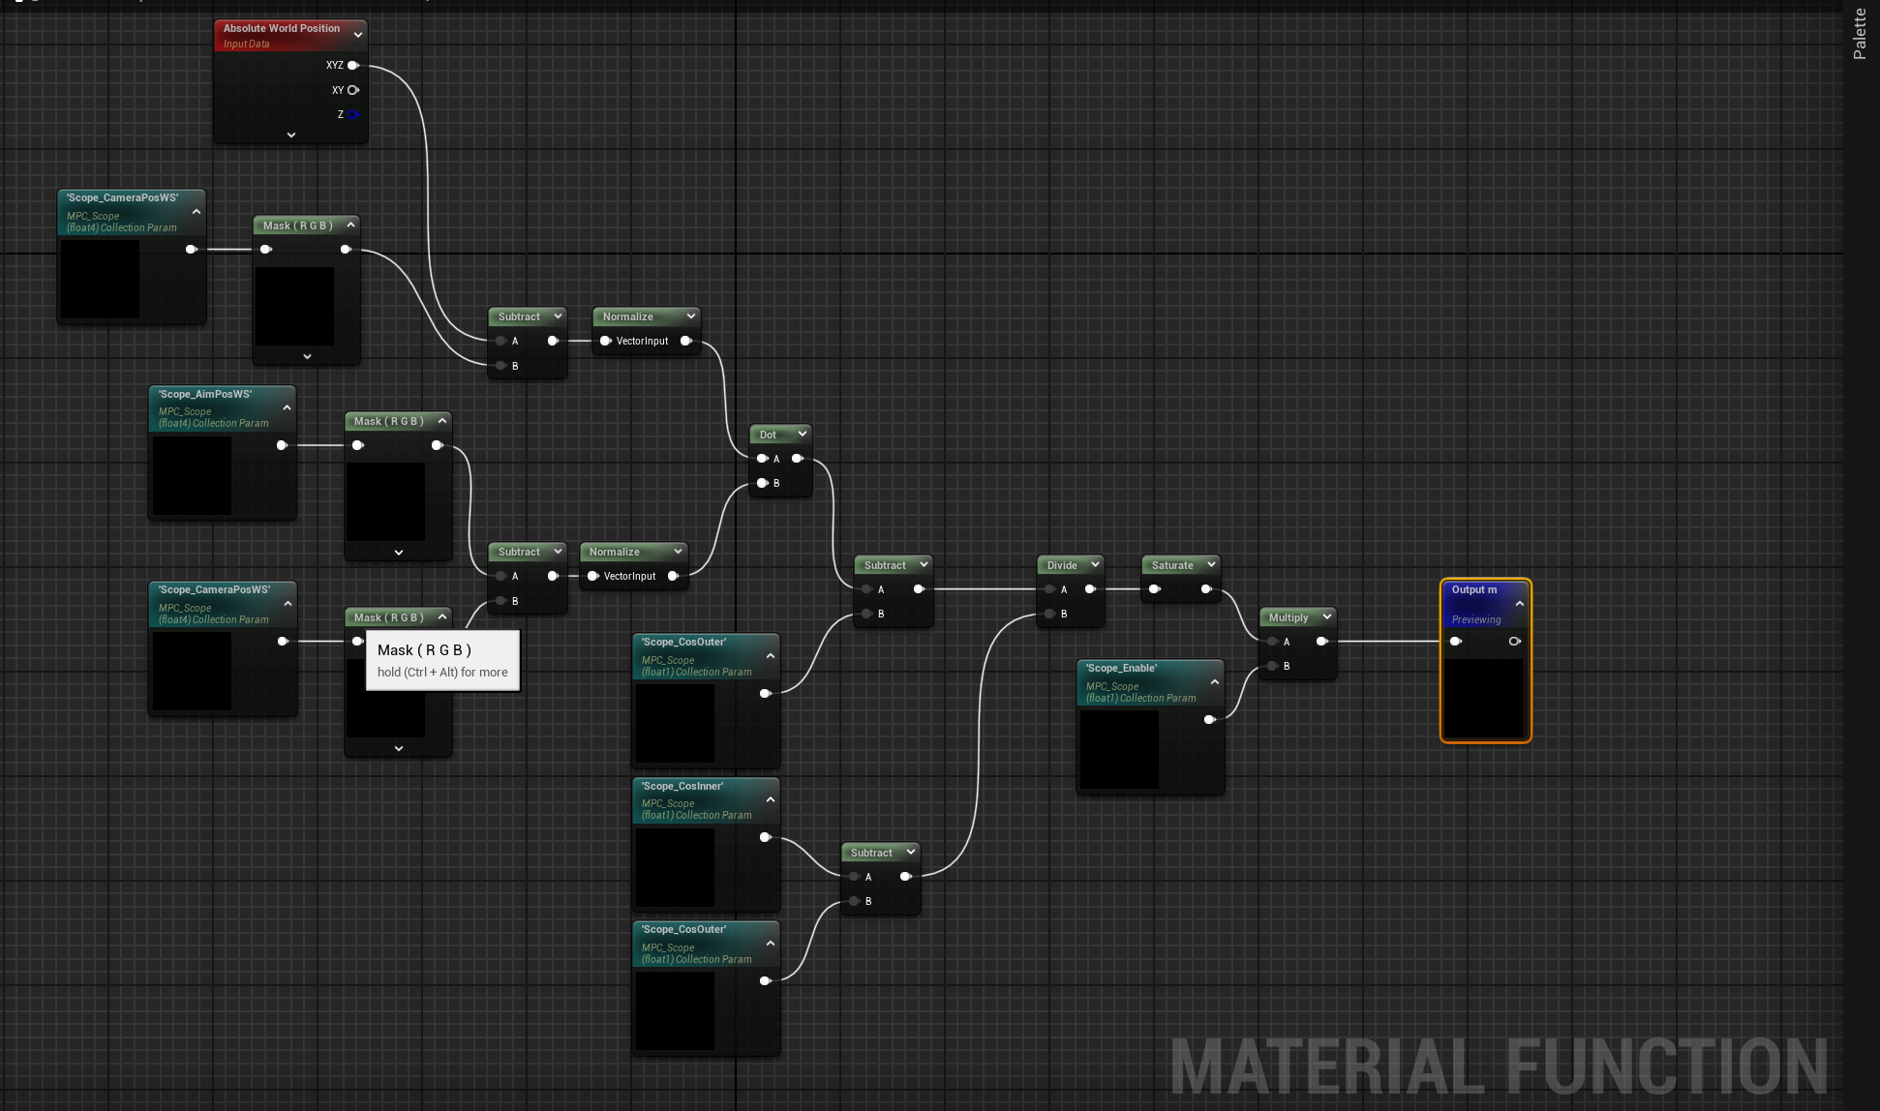Collapse the Output m node preview
The width and height of the screenshot is (1880, 1111).
tap(1519, 604)
